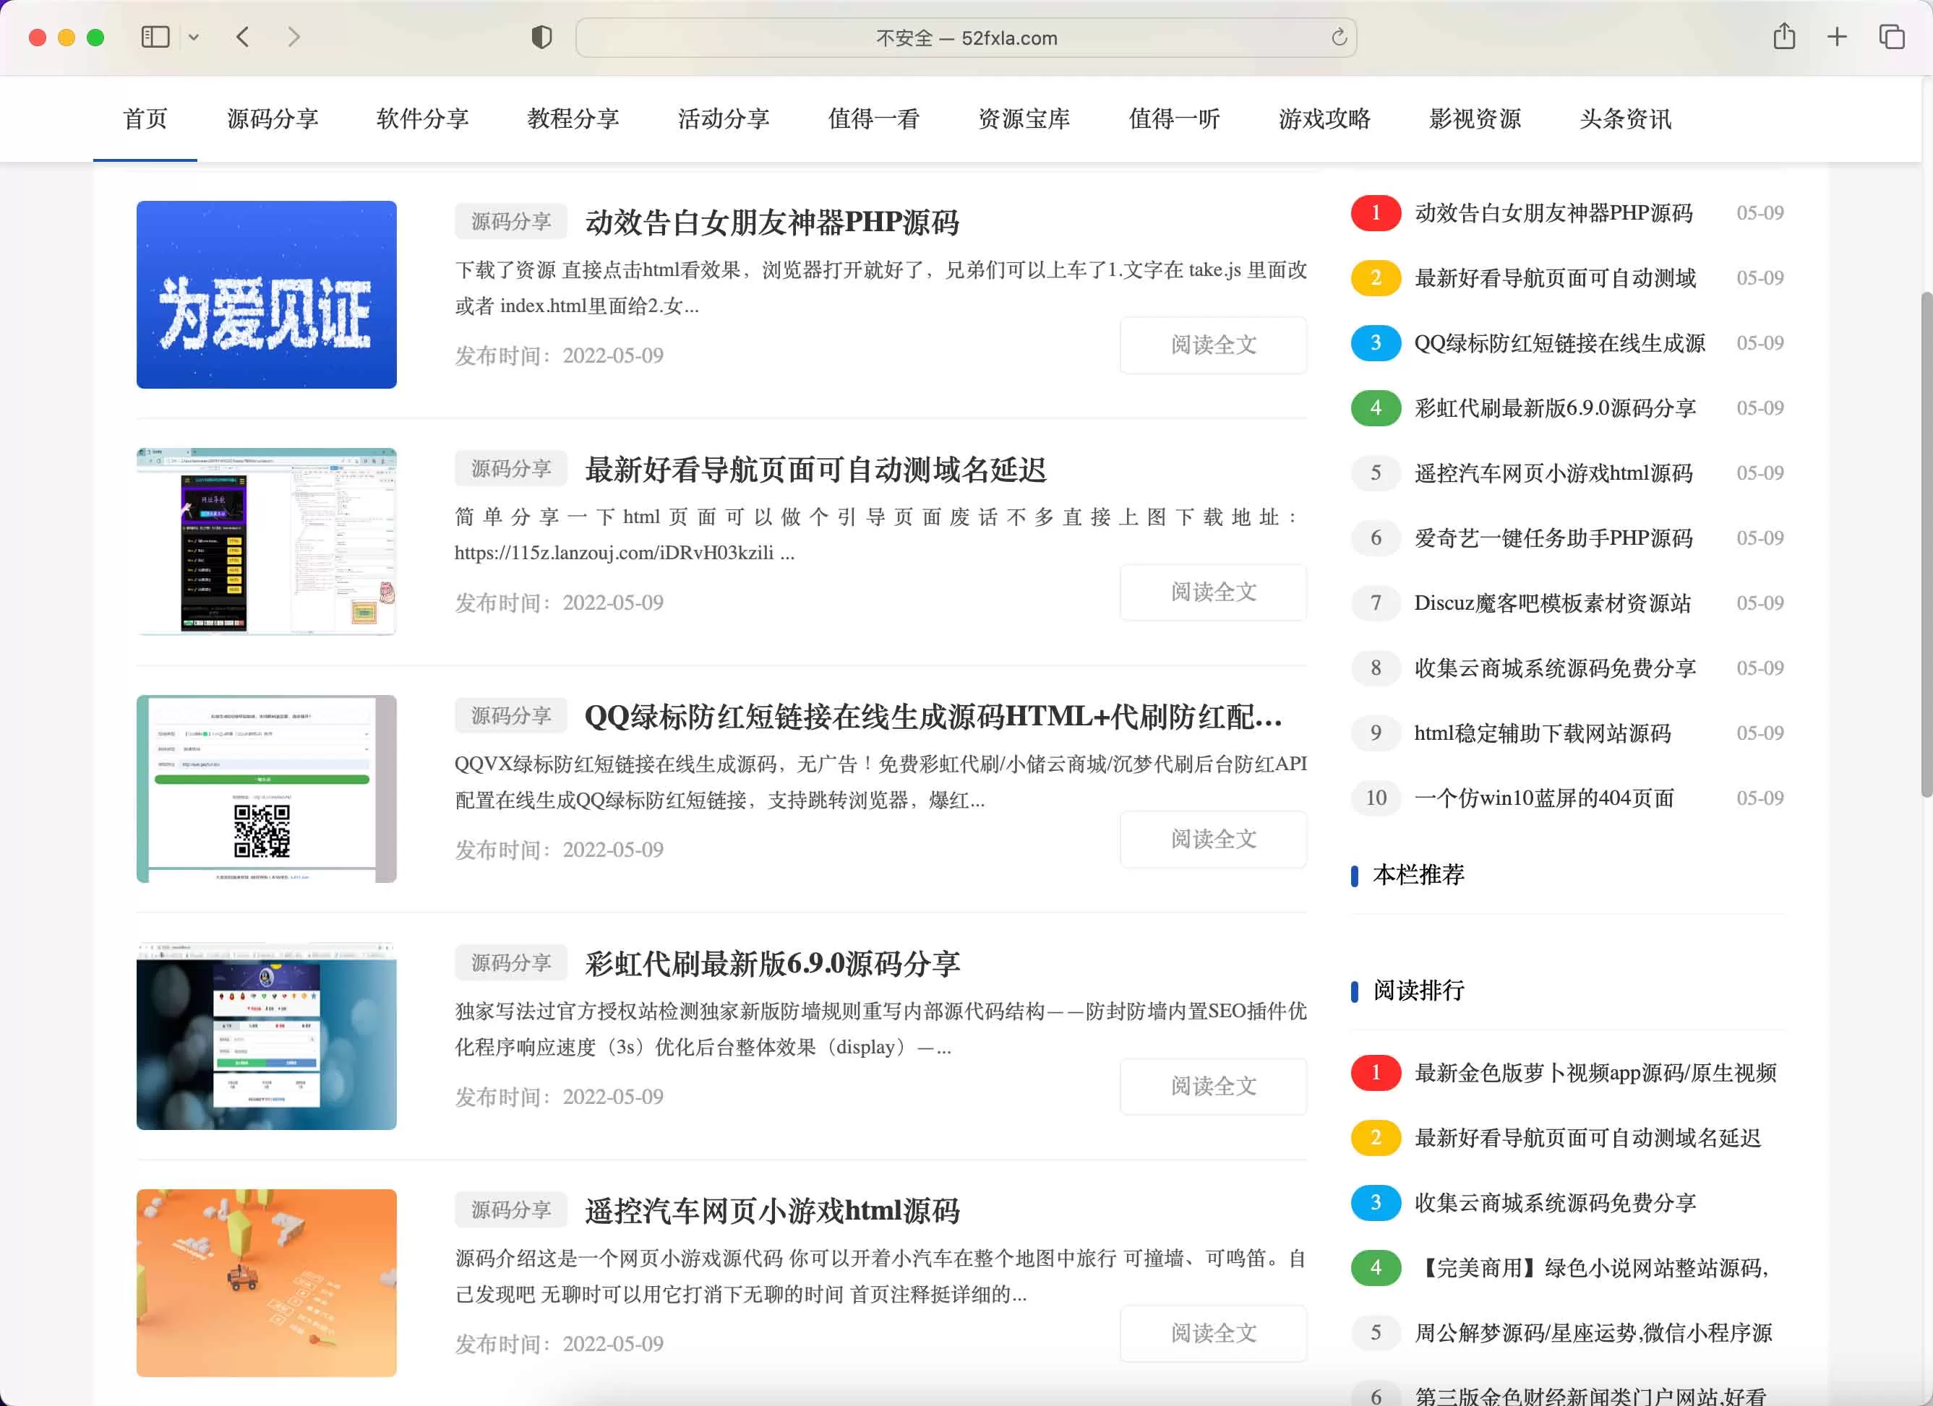Open article title 遥控汽车网页小游戏html源码
Viewport: 1933px width, 1406px height.
click(771, 1210)
